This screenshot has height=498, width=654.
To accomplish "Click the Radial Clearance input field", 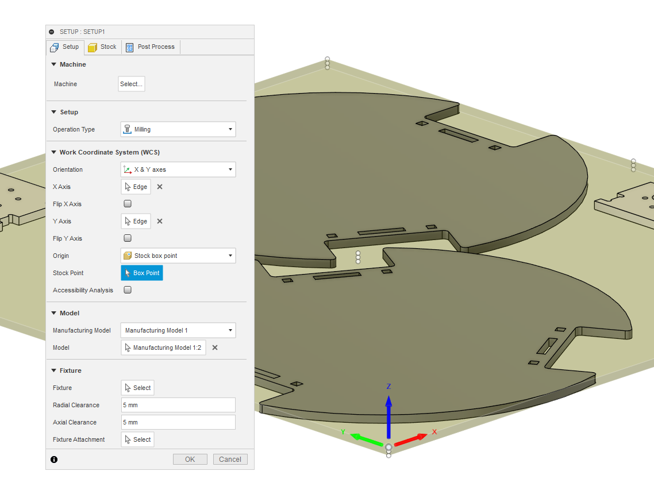I will [x=178, y=405].
